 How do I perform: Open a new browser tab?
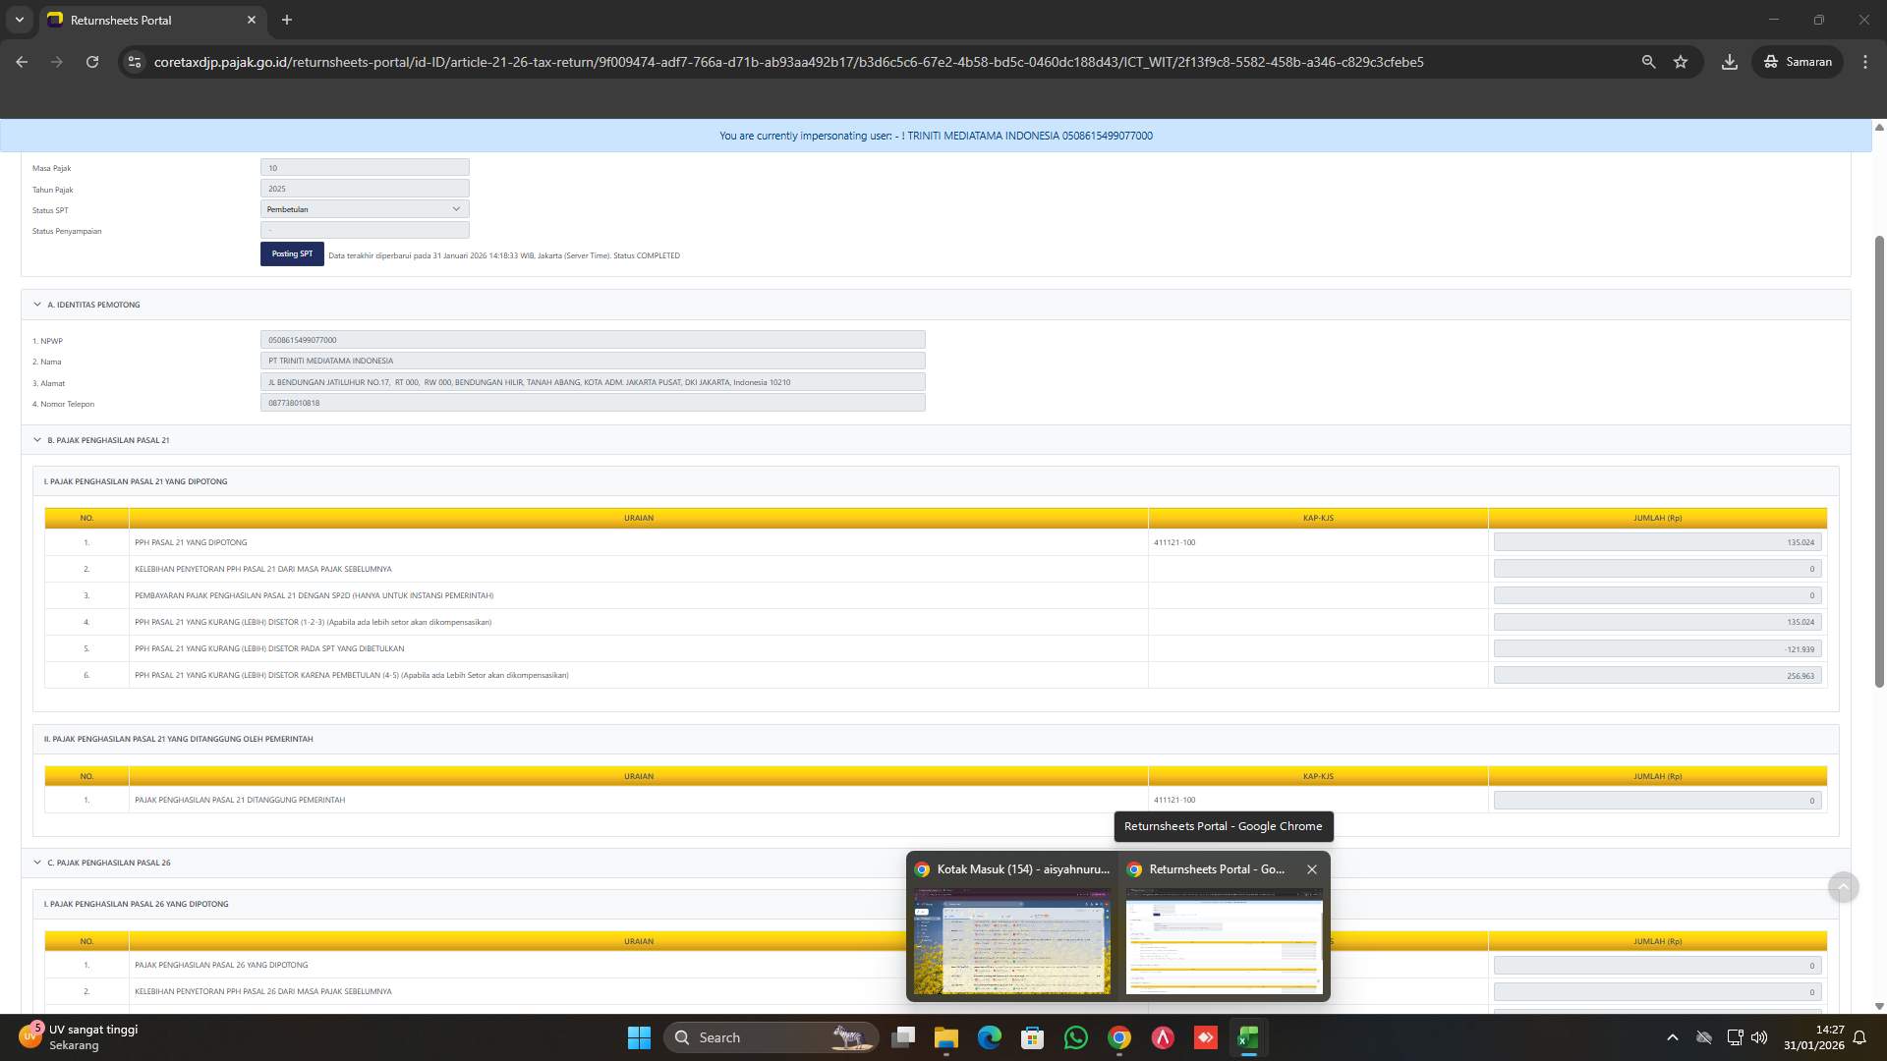click(287, 20)
